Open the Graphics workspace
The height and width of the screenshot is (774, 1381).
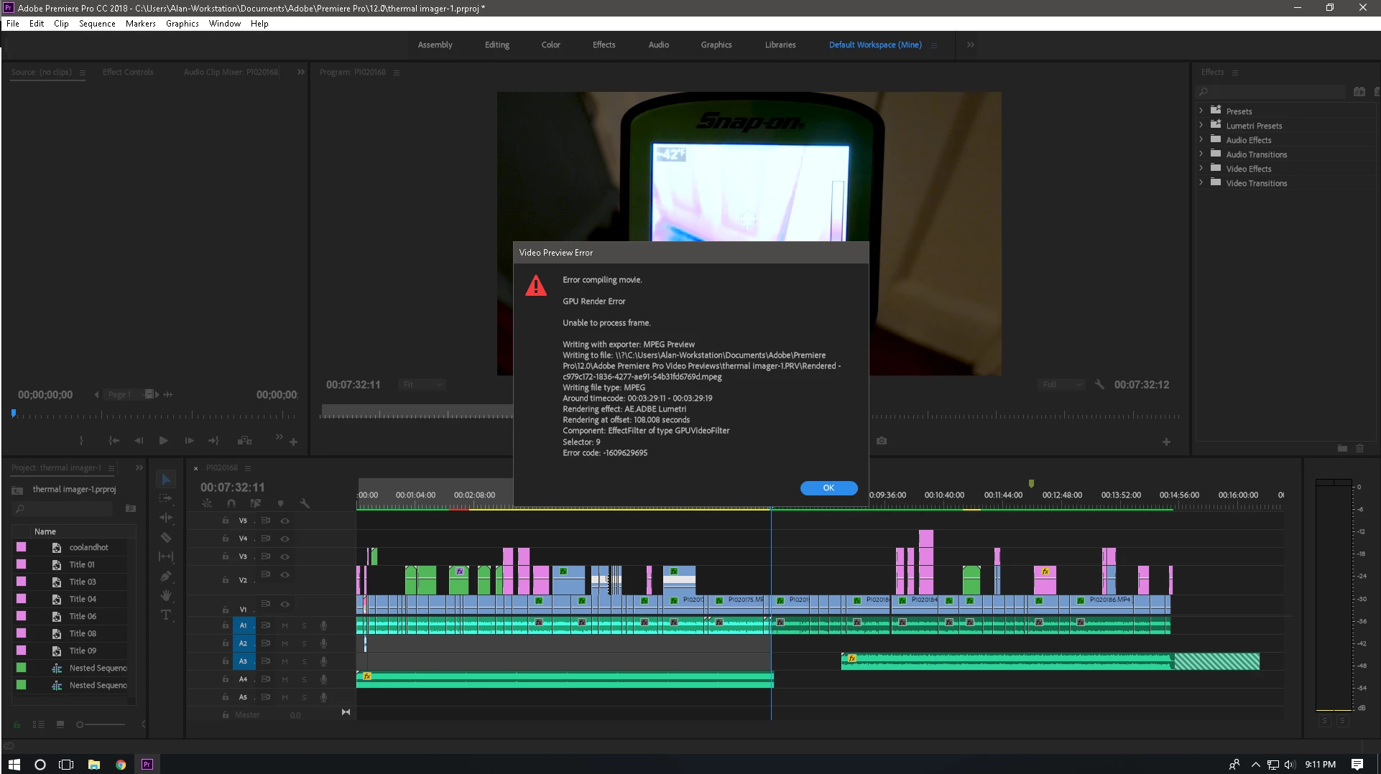click(x=716, y=45)
